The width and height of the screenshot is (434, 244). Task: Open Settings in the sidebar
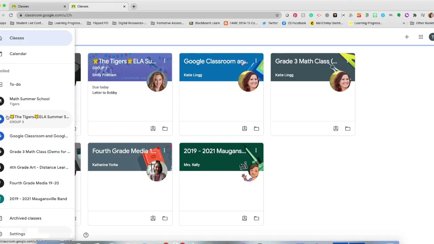pyautogui.click(x=36, y=234)
